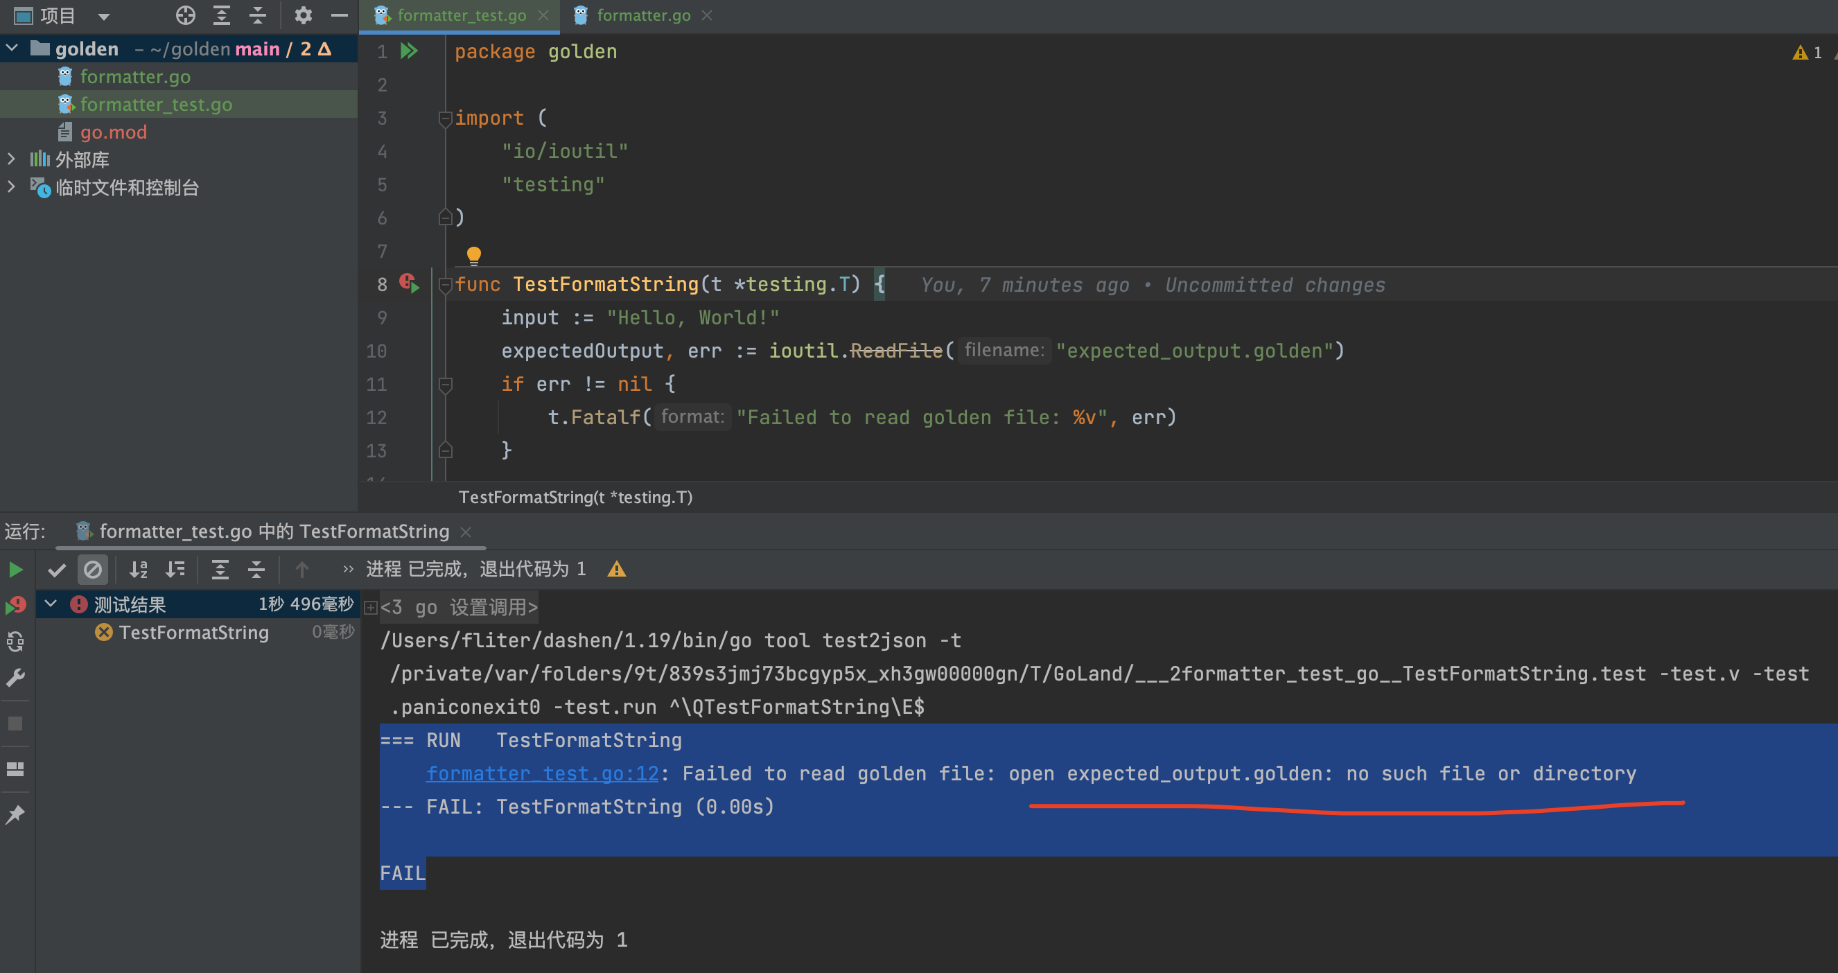1838x973 pixels.
Task: Open the wrench settings icon in run panel
Action: 16,678
